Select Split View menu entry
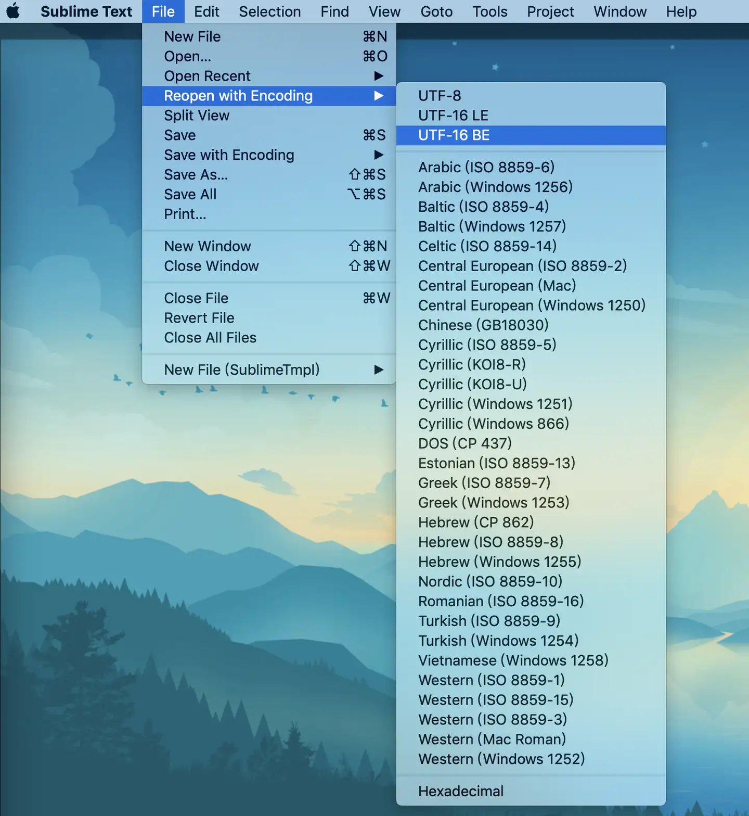The image size is (749, 816). tap(269, 116)
